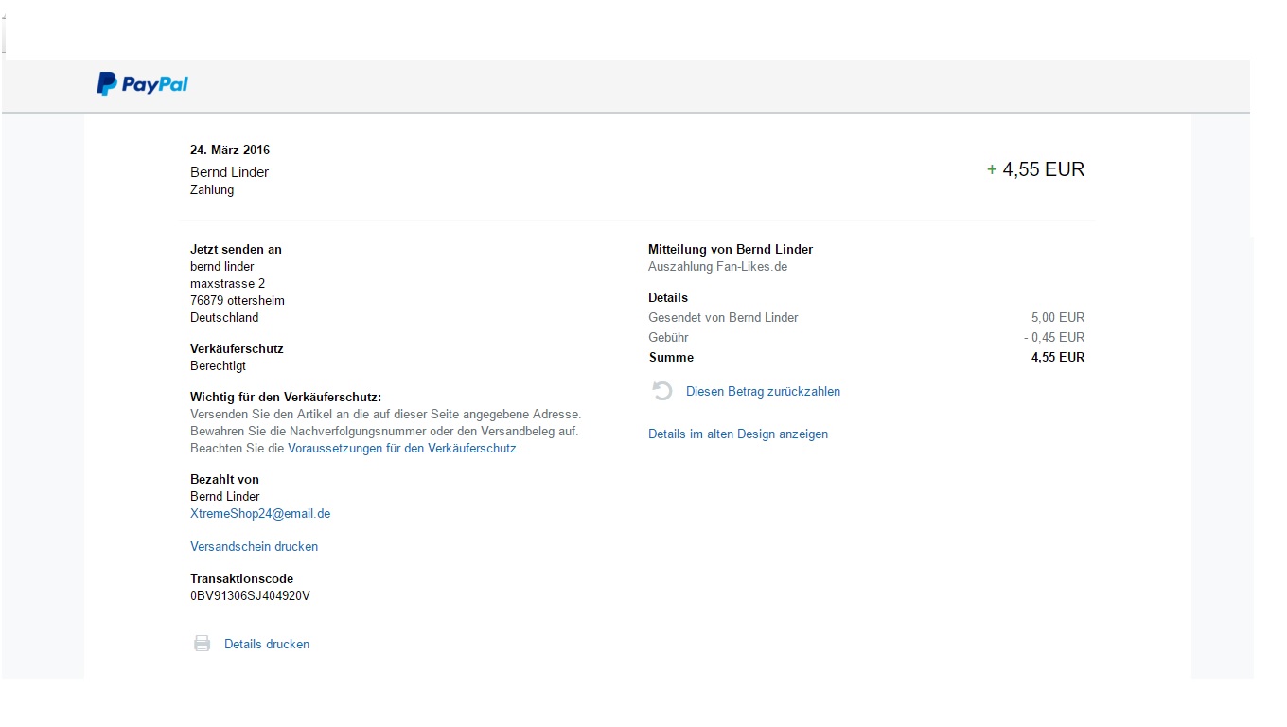Open the 'Diesen Betrag zurückzahlen' link

763,391
